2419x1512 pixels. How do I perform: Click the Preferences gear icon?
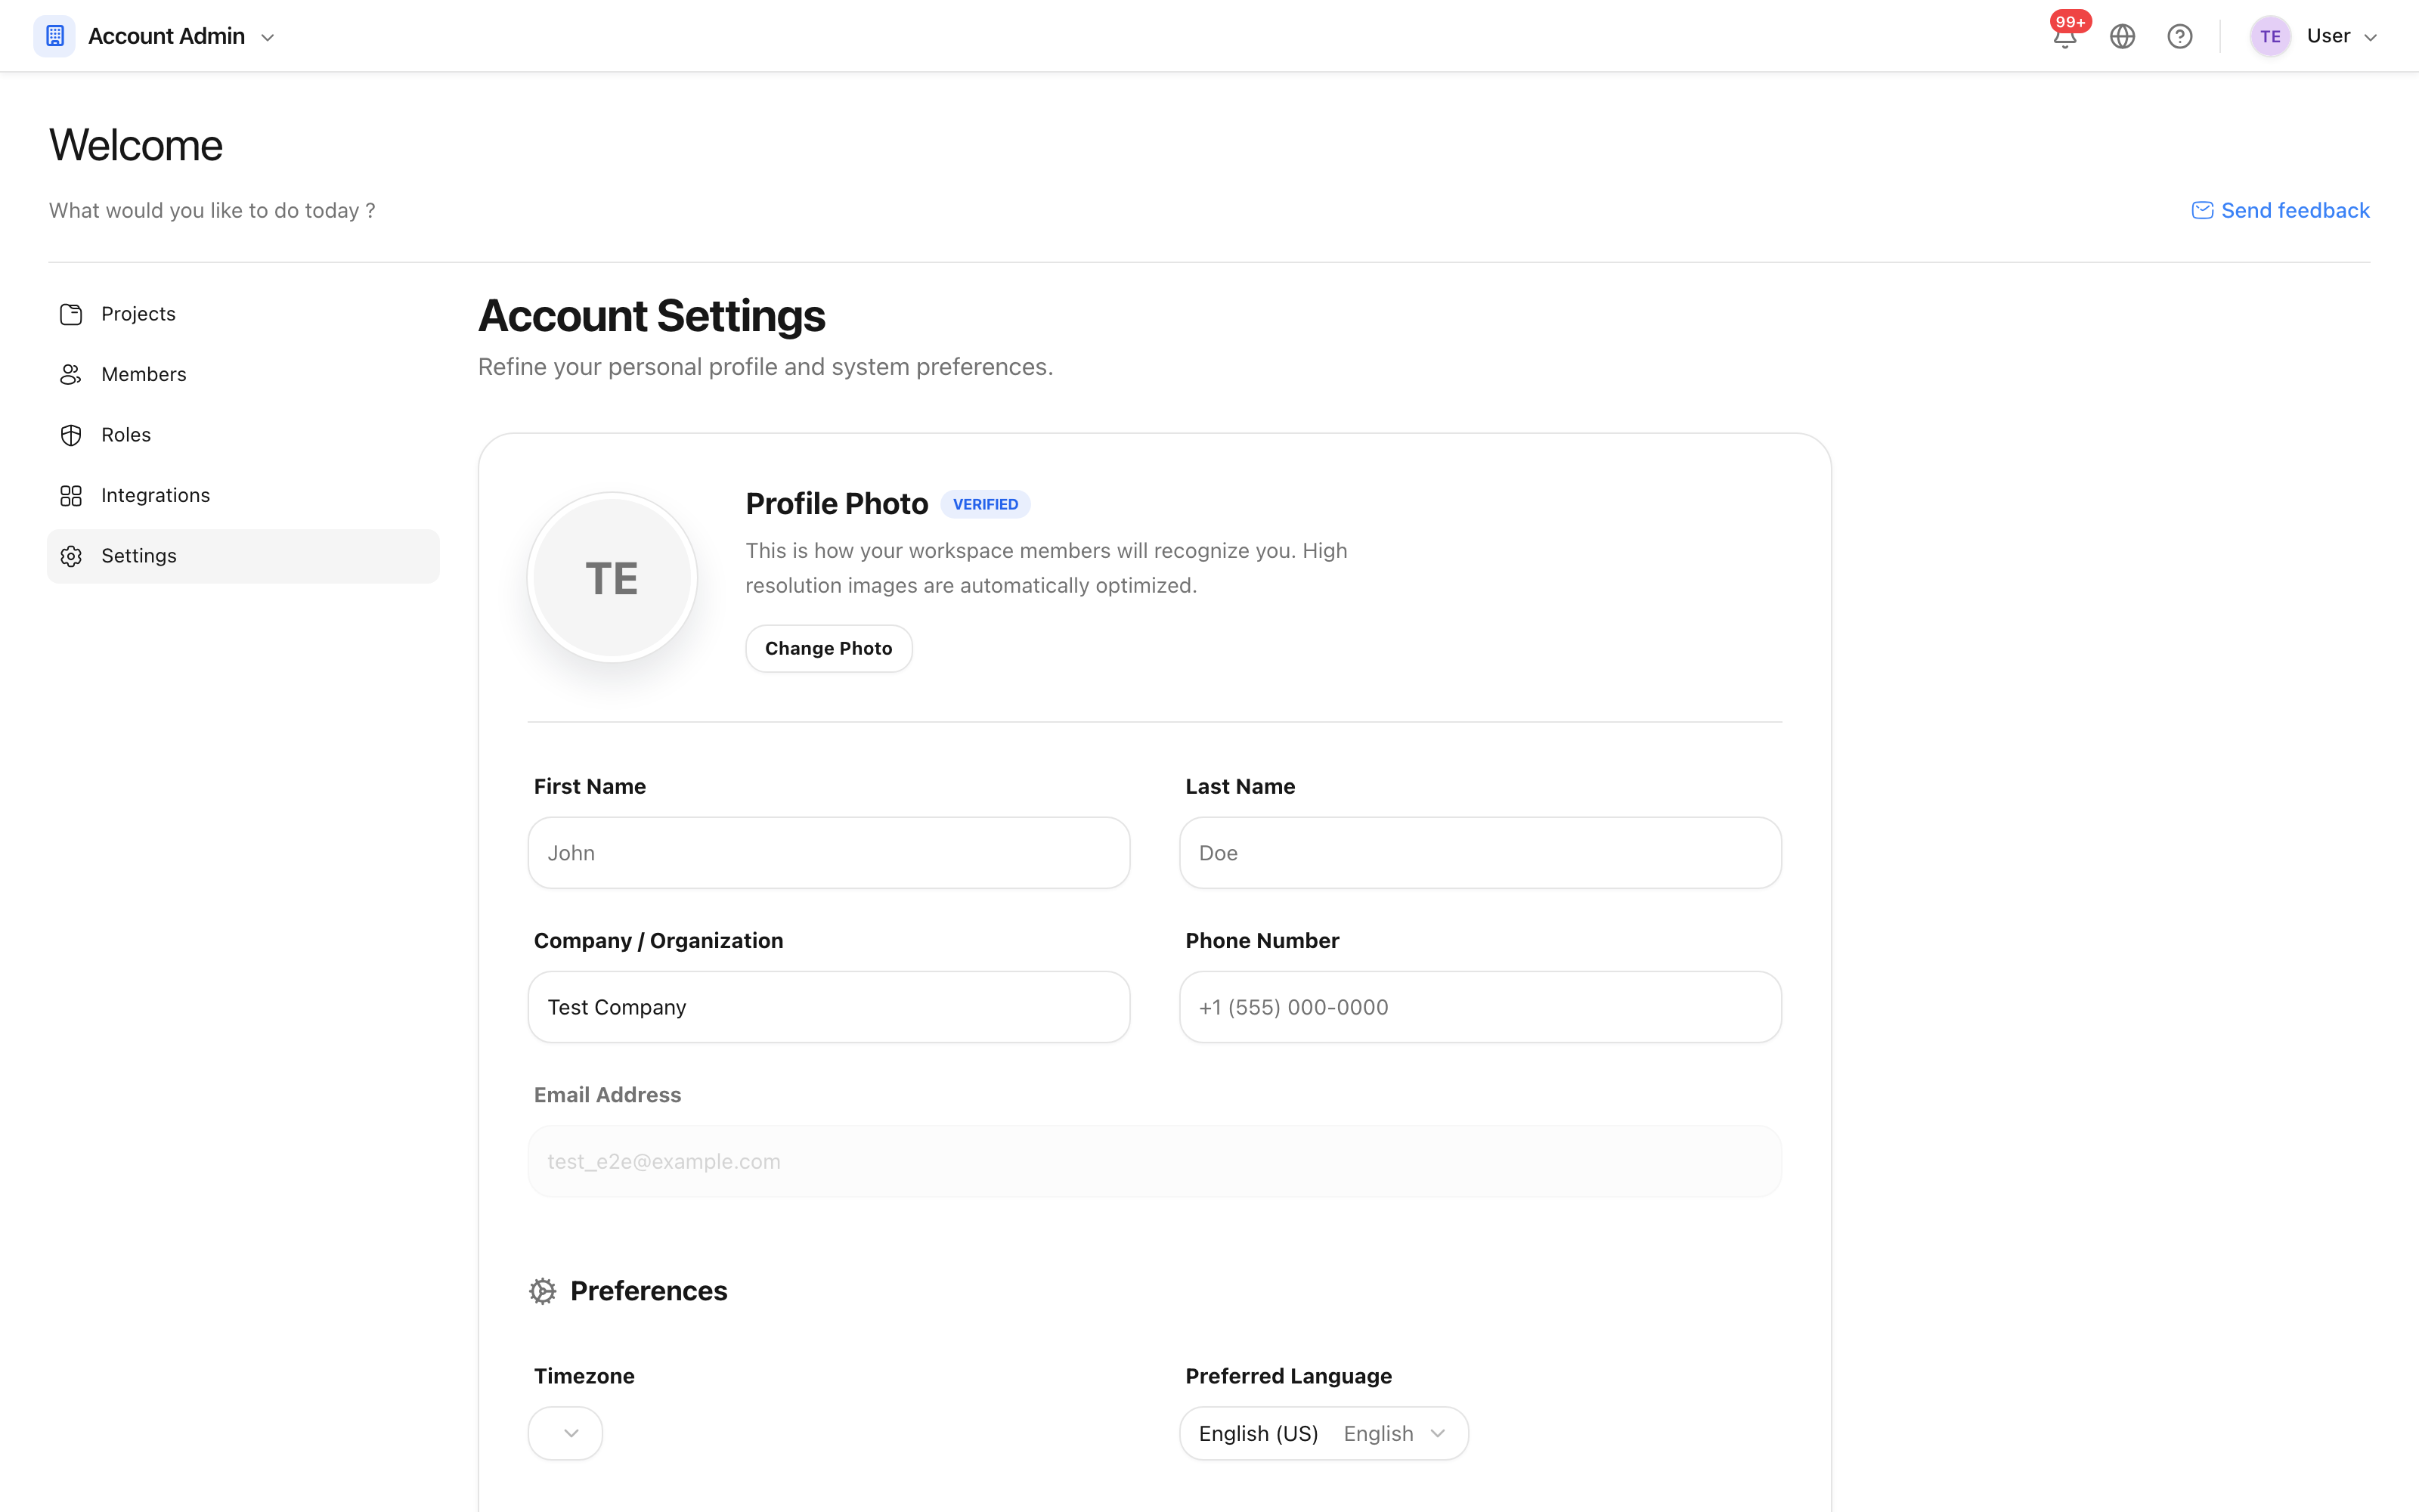click(x=543, y=1291)
